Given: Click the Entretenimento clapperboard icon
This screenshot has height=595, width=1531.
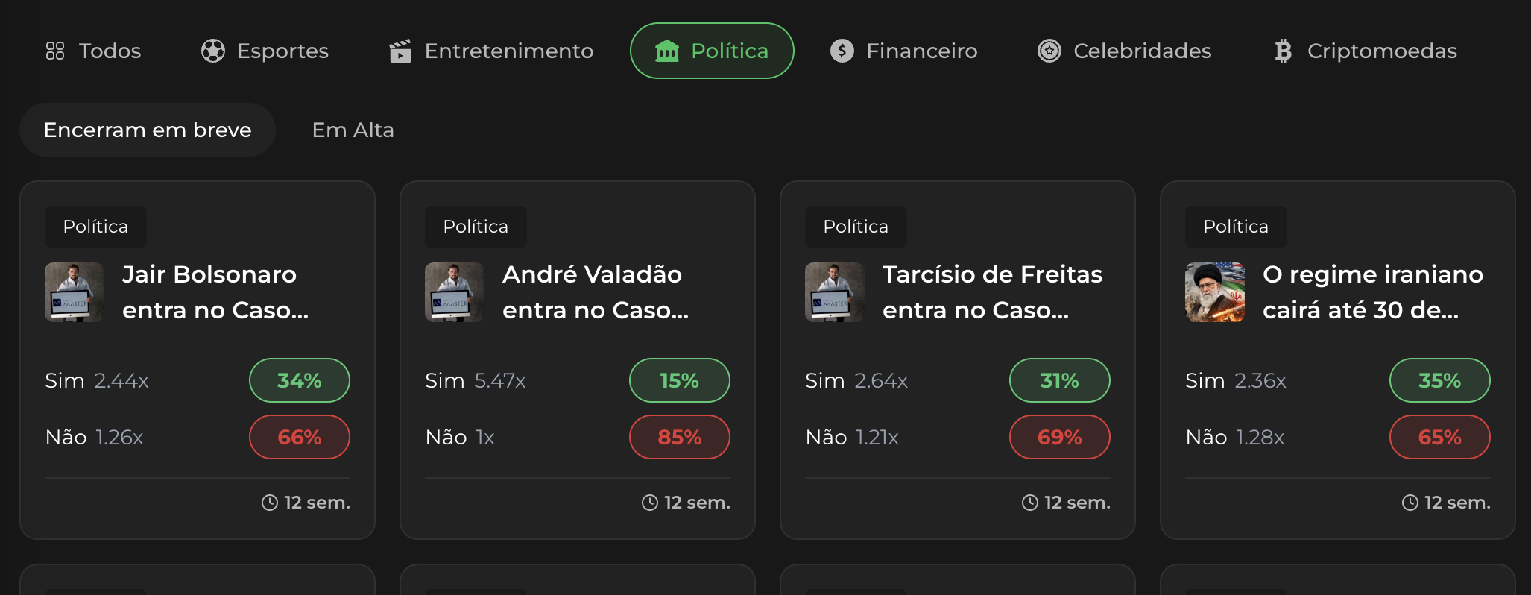Looking at the screenshot, I should (400, 51).
